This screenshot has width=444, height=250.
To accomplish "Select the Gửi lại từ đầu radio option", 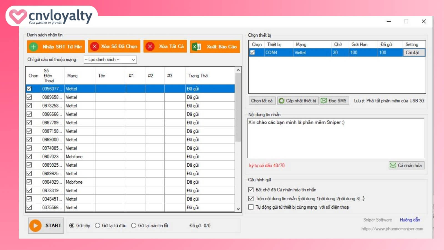I will (x=98, y=226).
